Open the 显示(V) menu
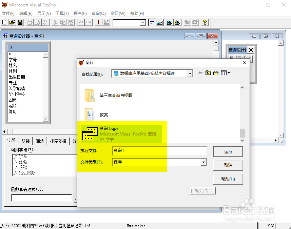291x229 pixels. point(44,13)
